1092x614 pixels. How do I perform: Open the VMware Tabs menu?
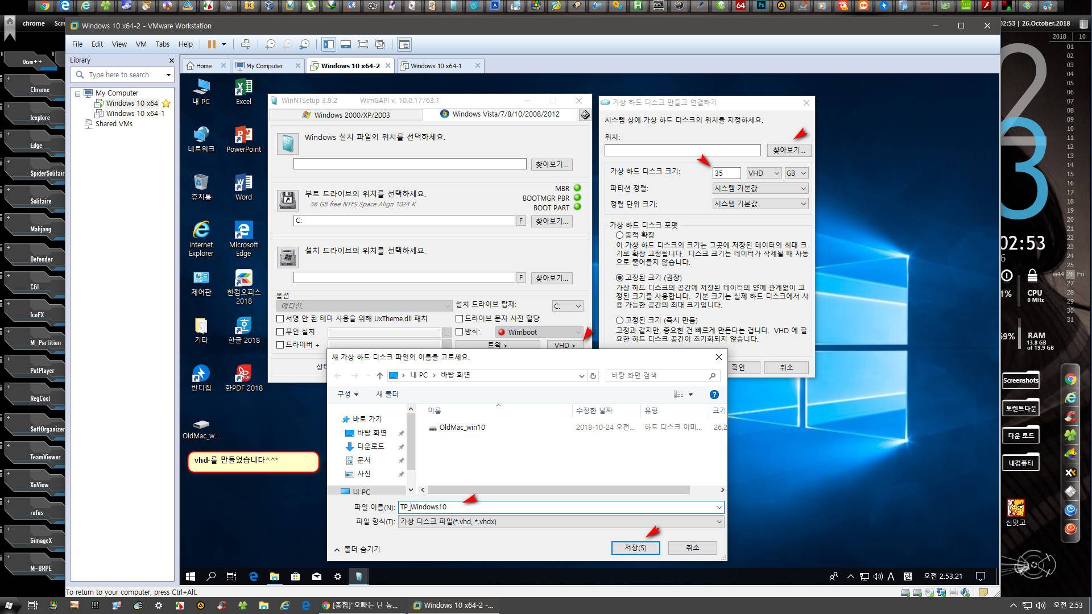tap(162, 44)
